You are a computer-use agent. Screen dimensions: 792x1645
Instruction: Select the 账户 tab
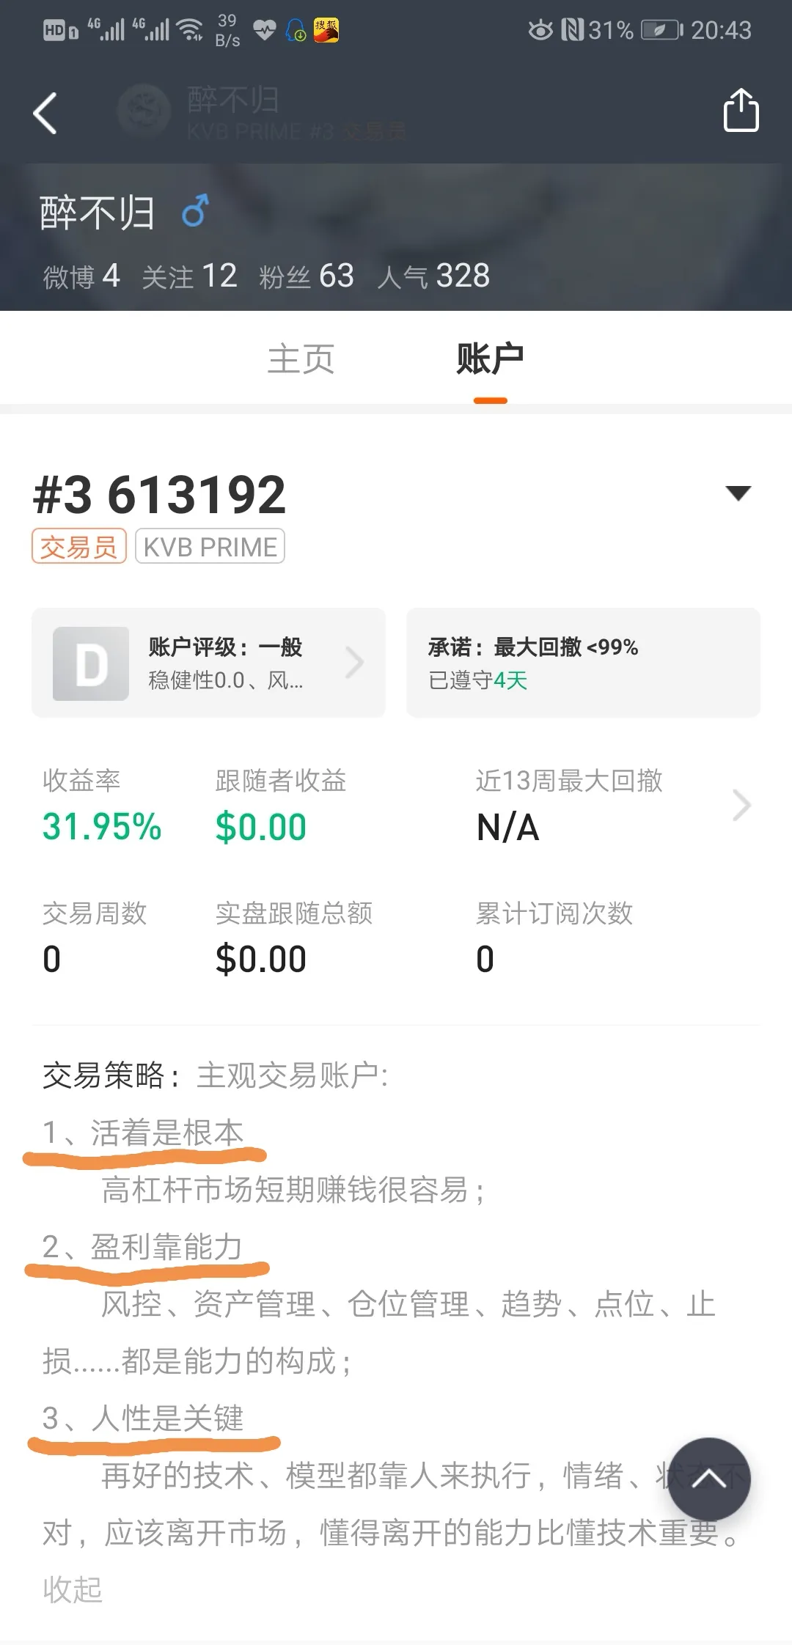pos(490,359)
